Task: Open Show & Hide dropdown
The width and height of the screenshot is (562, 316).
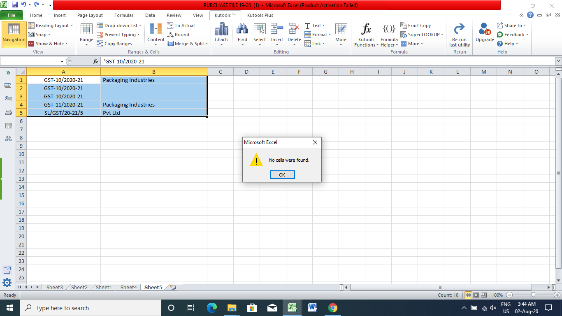Action: pos(48,44)
